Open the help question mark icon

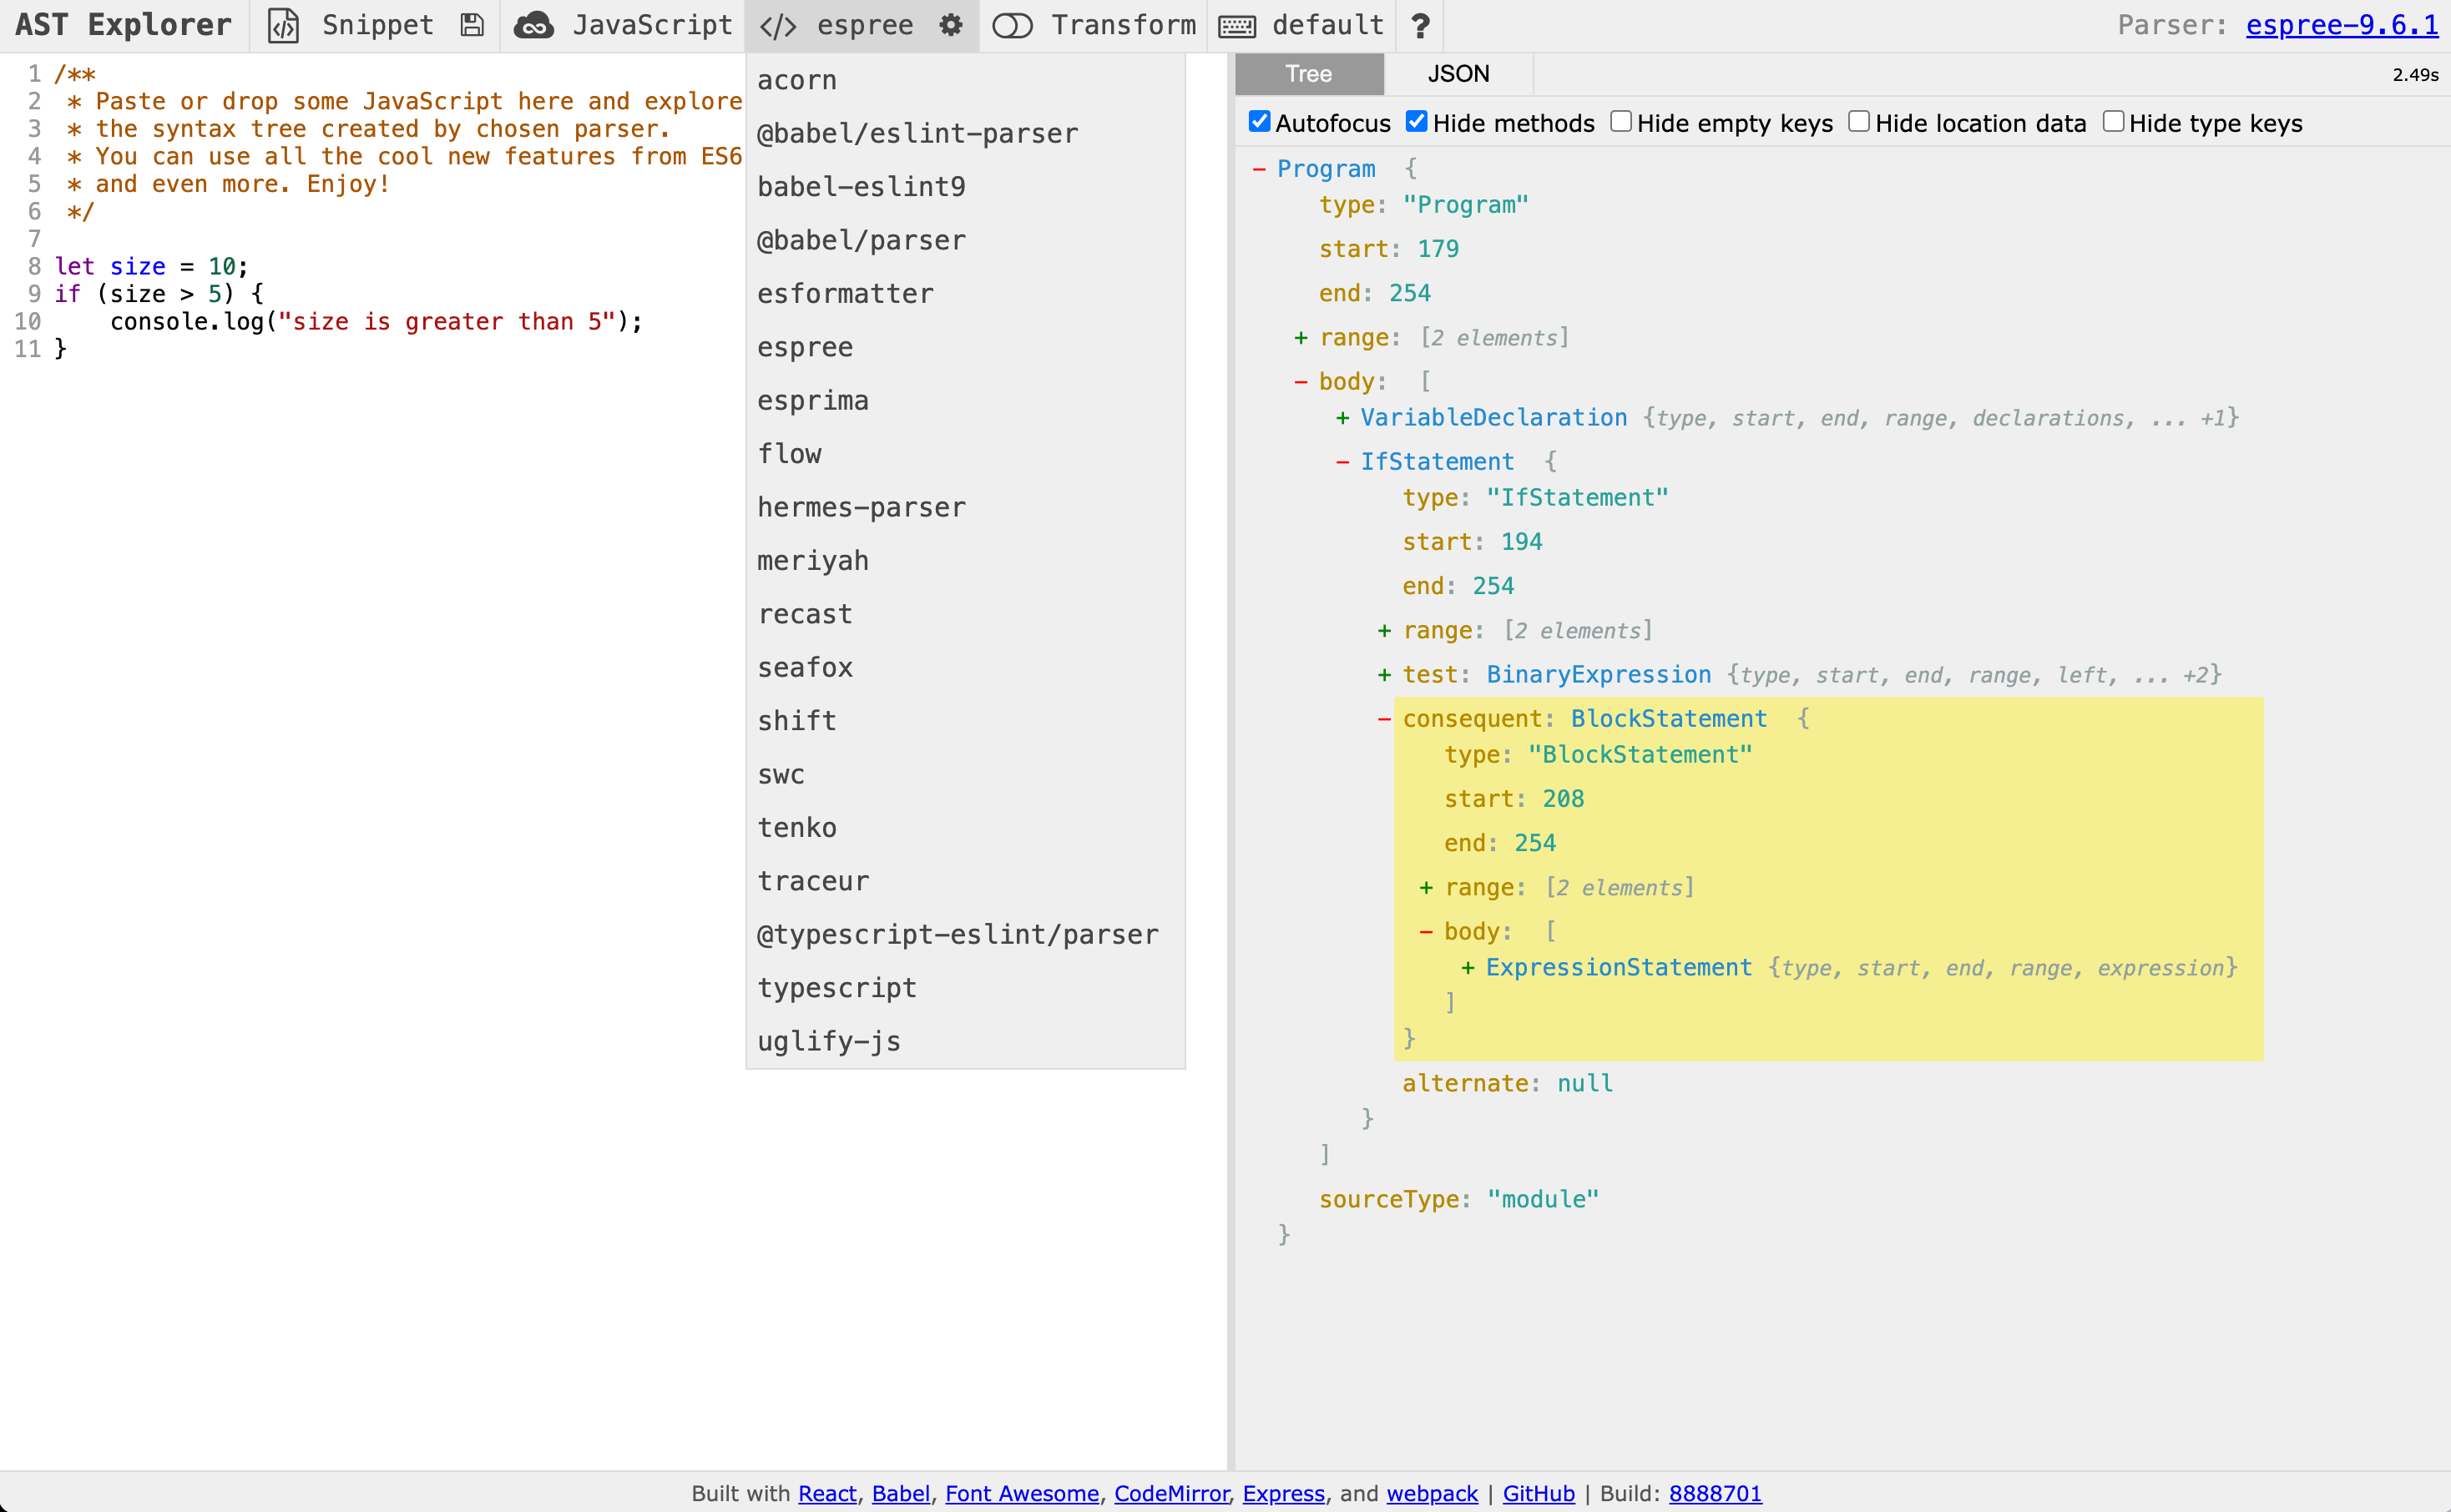(1419, 25)
